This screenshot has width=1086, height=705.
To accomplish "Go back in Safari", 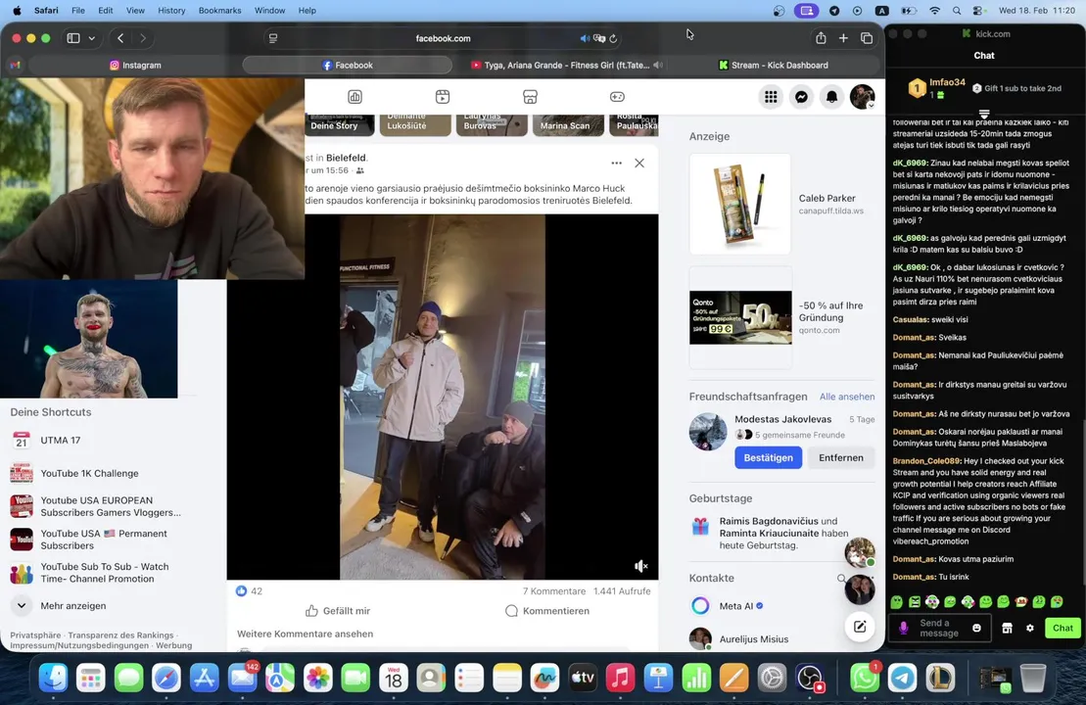I will [120, 38].
